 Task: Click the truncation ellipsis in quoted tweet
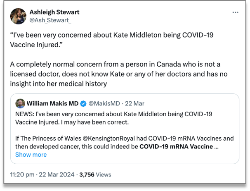coord(217,146)
